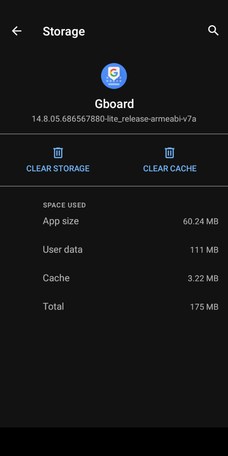
Task: Select the User data row label
Action: coord(63,249)
